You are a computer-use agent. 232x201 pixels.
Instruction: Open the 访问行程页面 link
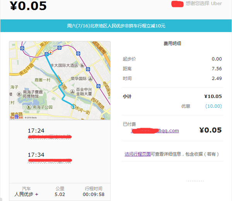tap(137, 154)
